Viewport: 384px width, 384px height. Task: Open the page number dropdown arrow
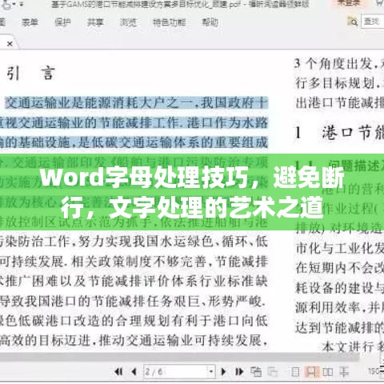tap(211, 371)
